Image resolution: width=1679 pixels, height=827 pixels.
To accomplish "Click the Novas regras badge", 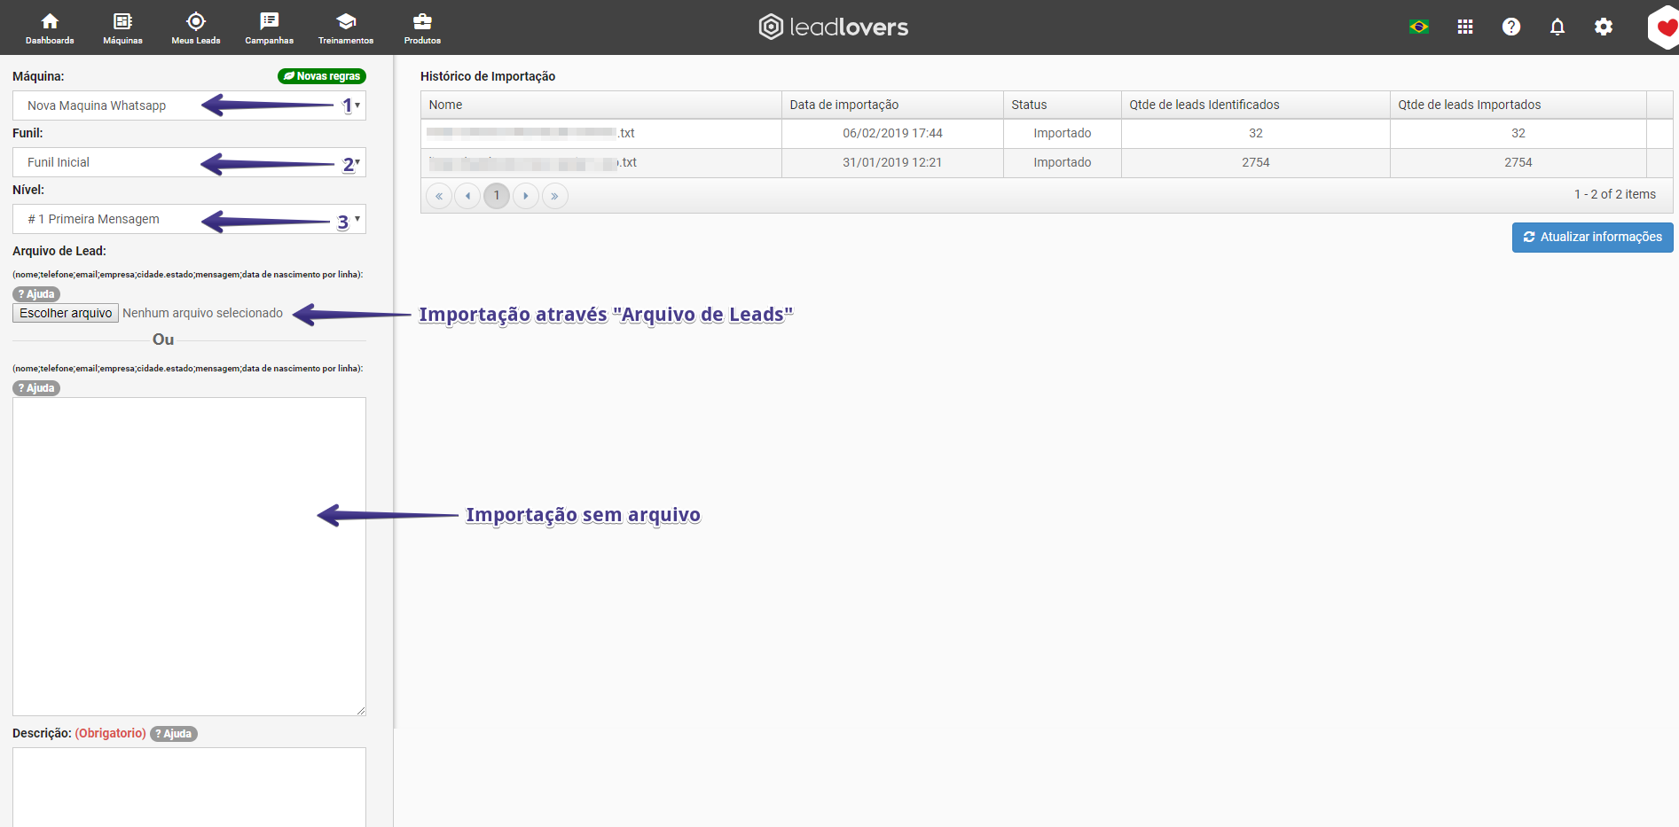I will pyautogui.click(x=322, y=76).
